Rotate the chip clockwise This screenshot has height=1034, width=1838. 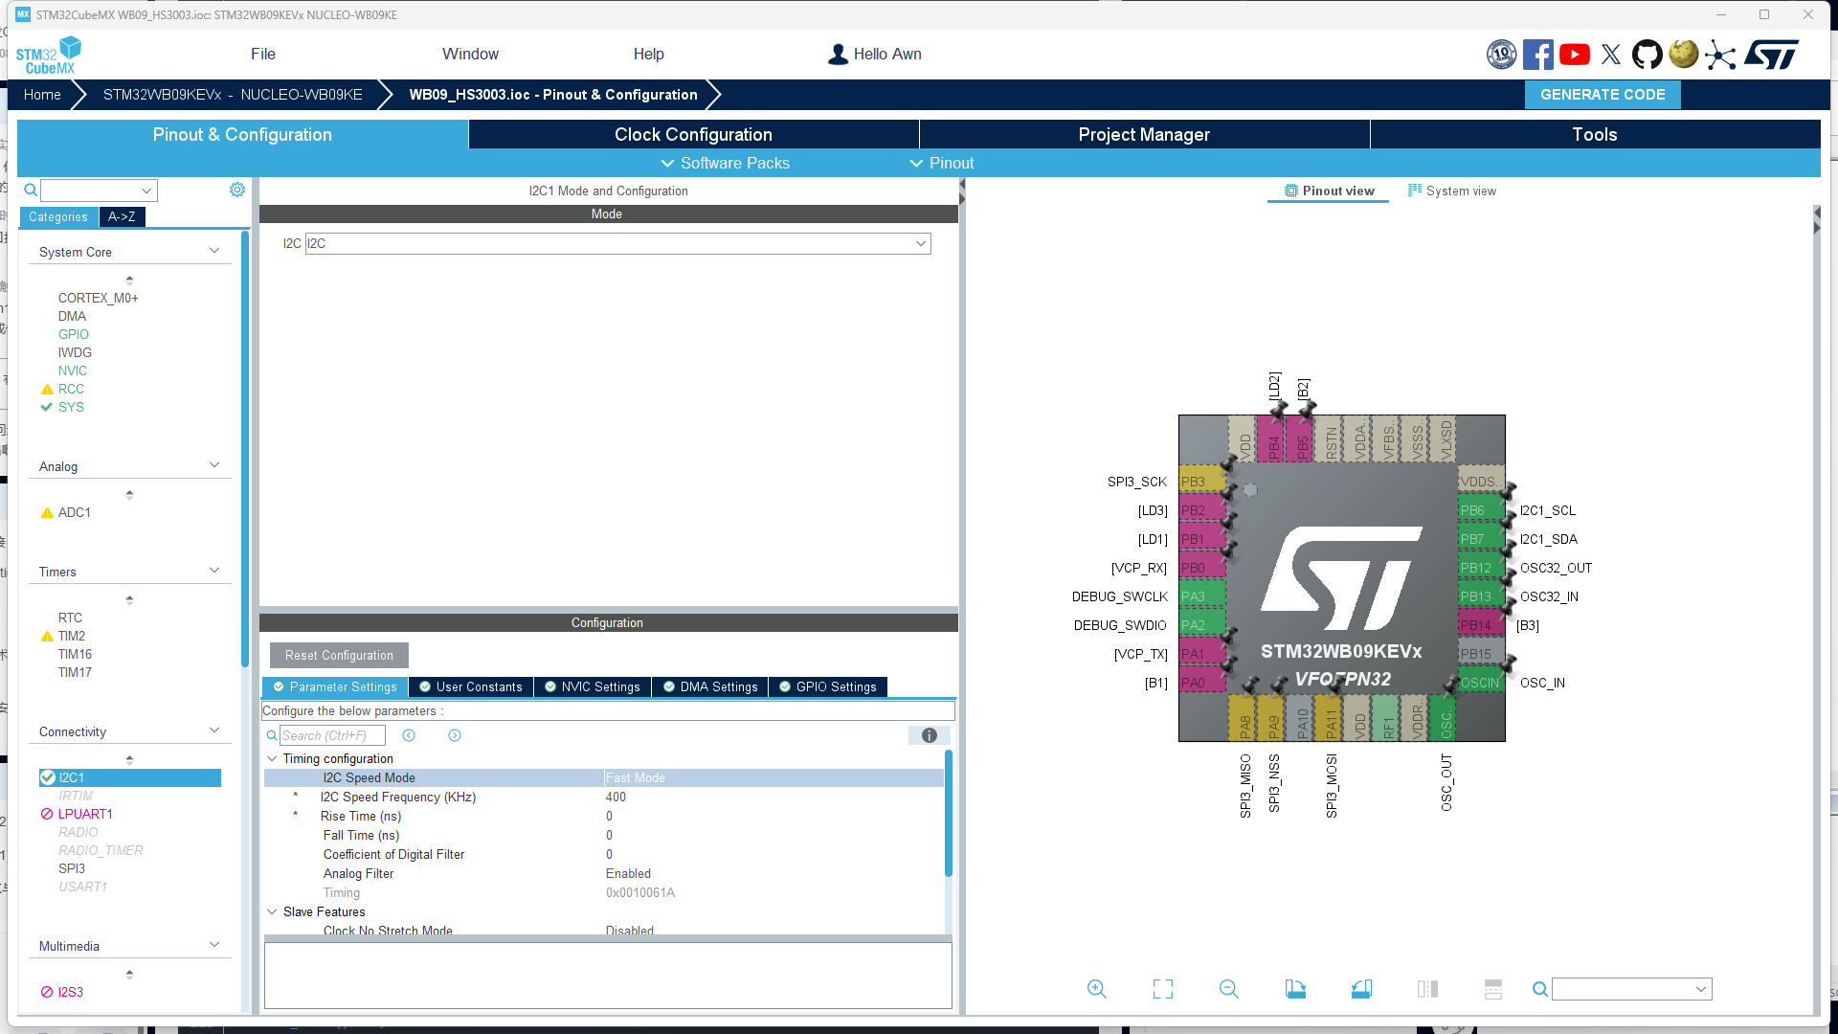coord(1295,989)
